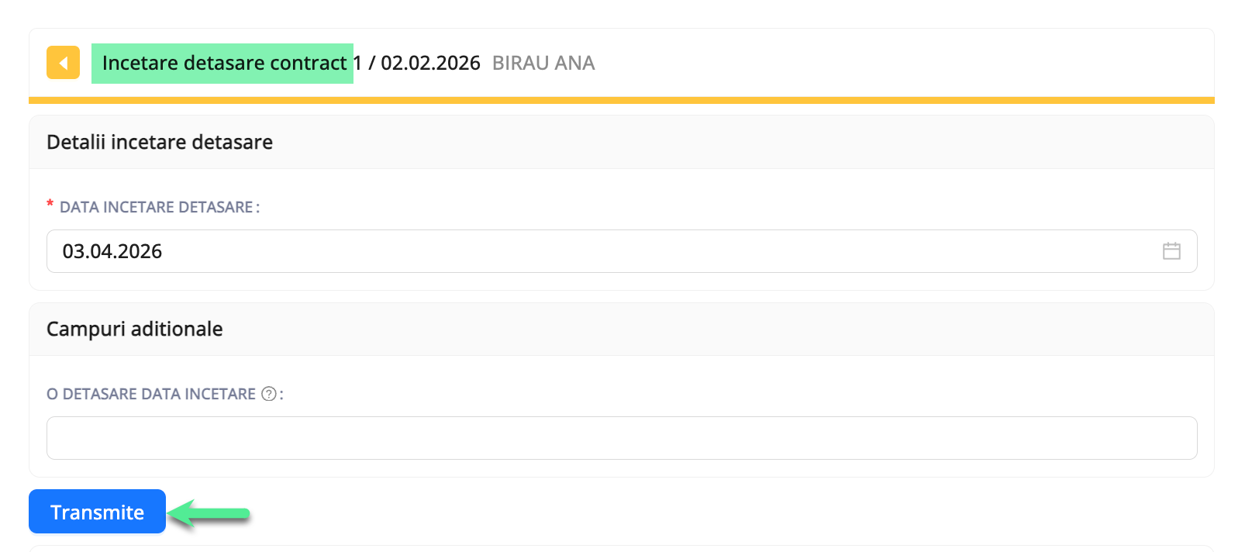Open the date picker via the calendar symbol

(x=1172, y=251)
